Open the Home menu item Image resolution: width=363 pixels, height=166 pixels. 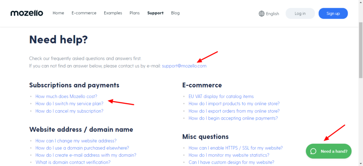[x=58, y=13]
